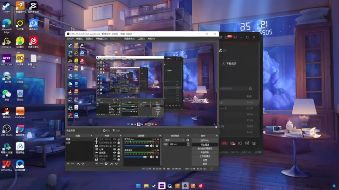The width and height of the screenshot is (339, 190).
Task: Open WPS Office desktop shortcut
Action: coord(6,166)
